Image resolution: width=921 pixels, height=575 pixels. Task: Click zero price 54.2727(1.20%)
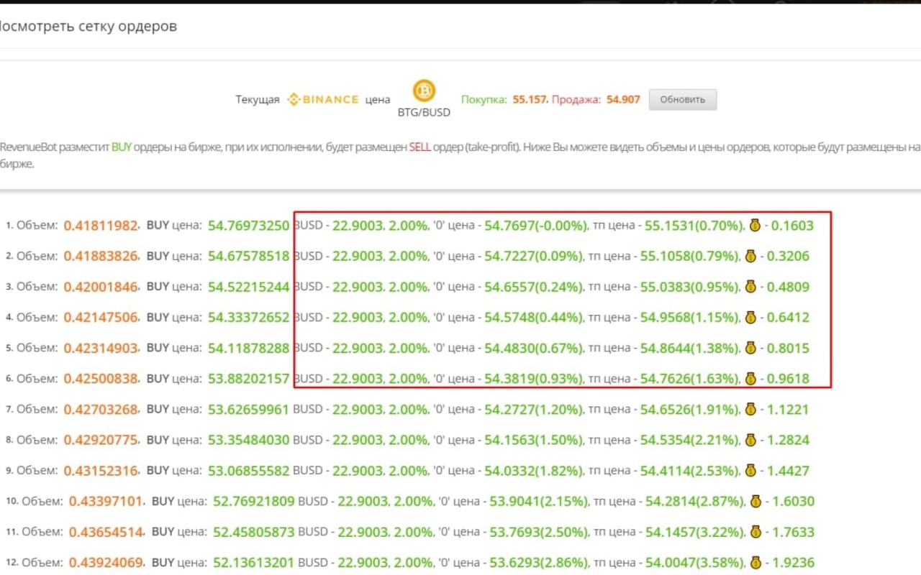tap(533, 409)
